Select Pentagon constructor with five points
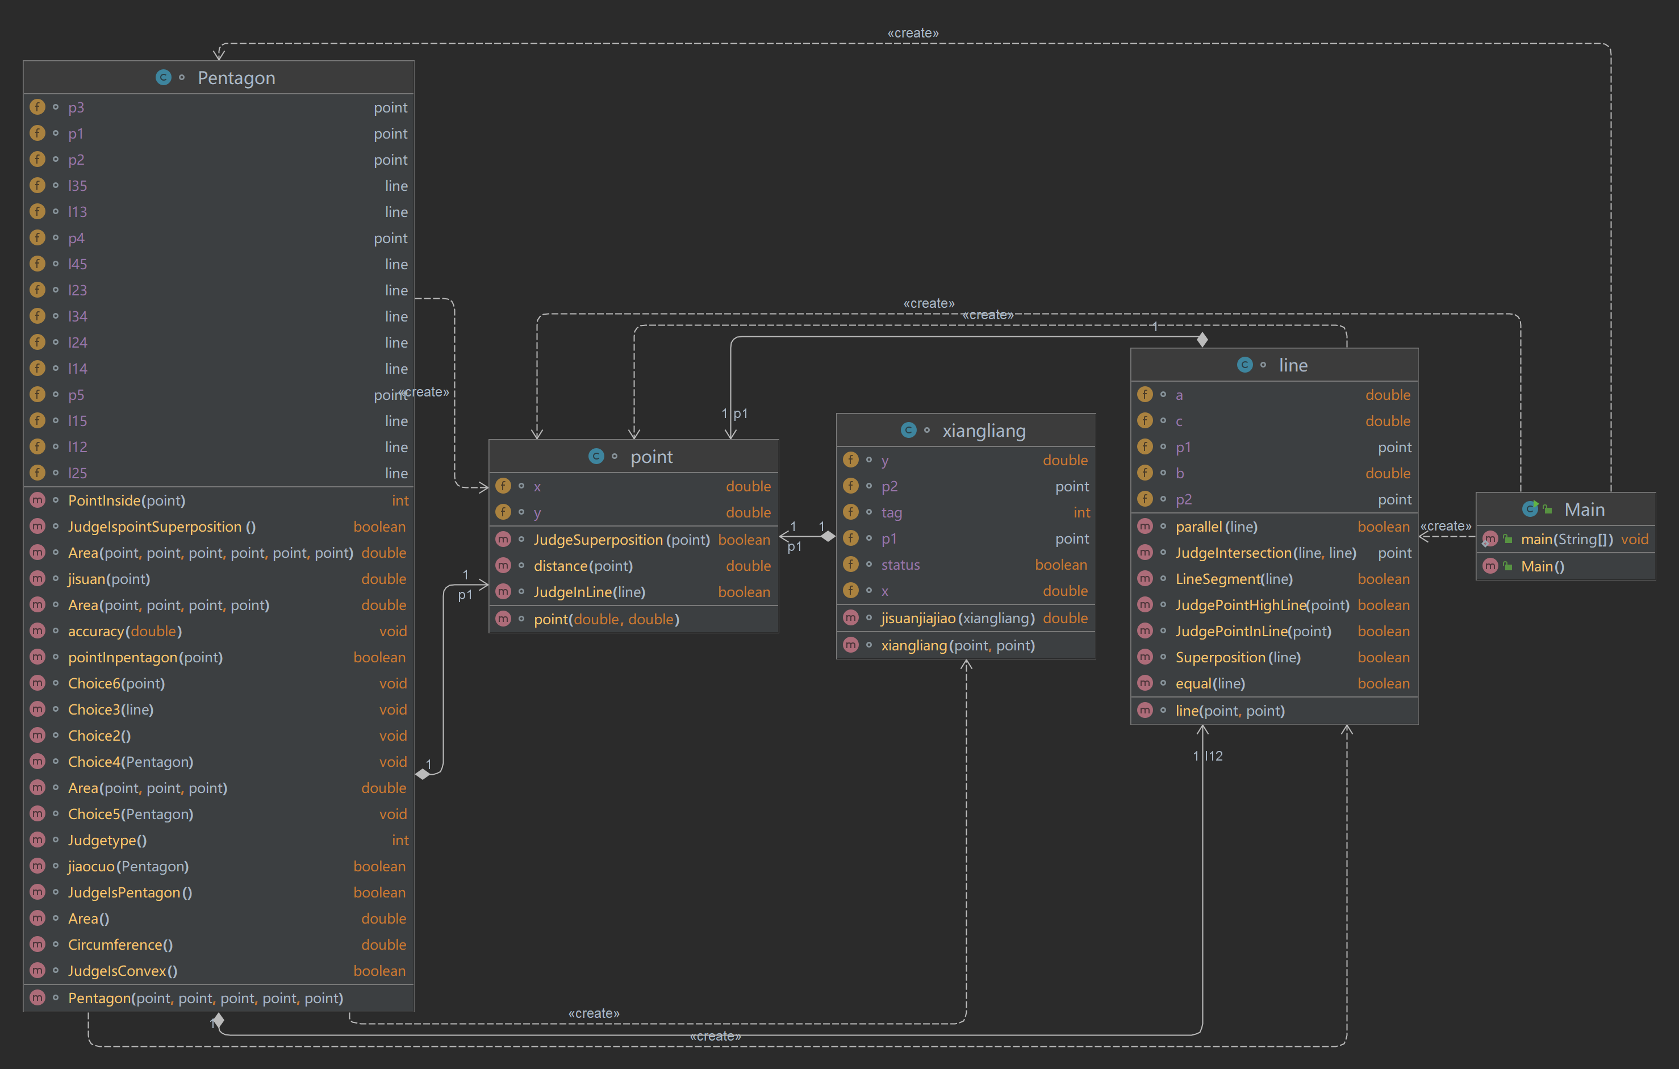1679x1069 pixels. click(x=205, y=998)
